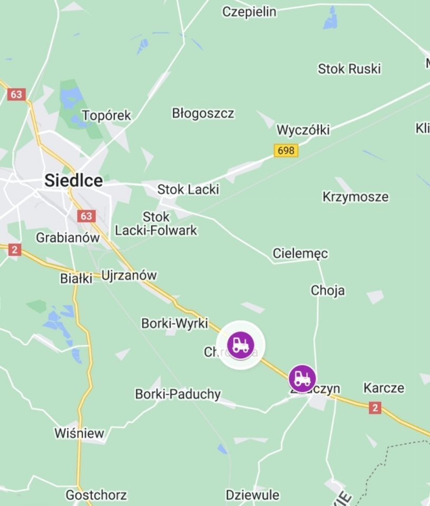This screenshot has height=506, width=430.
Task: Select the Krzymosze village label
Action: pyautogui.click(x=356, y=197)
